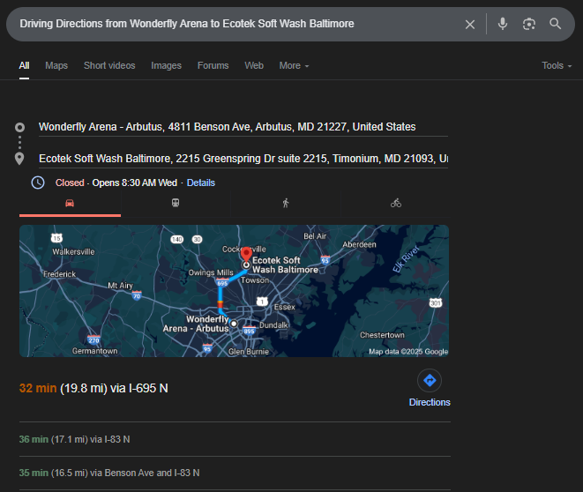This screenshot has height=492, width=583.
Task: Click the search query text field
Action: click(238, 24)
